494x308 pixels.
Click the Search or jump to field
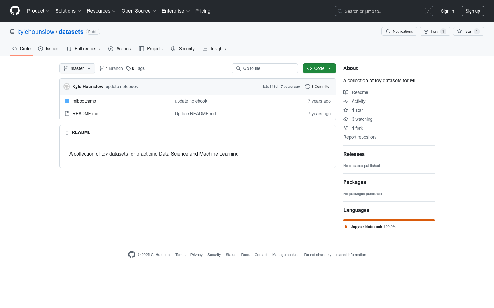click(x=384, y=11)
